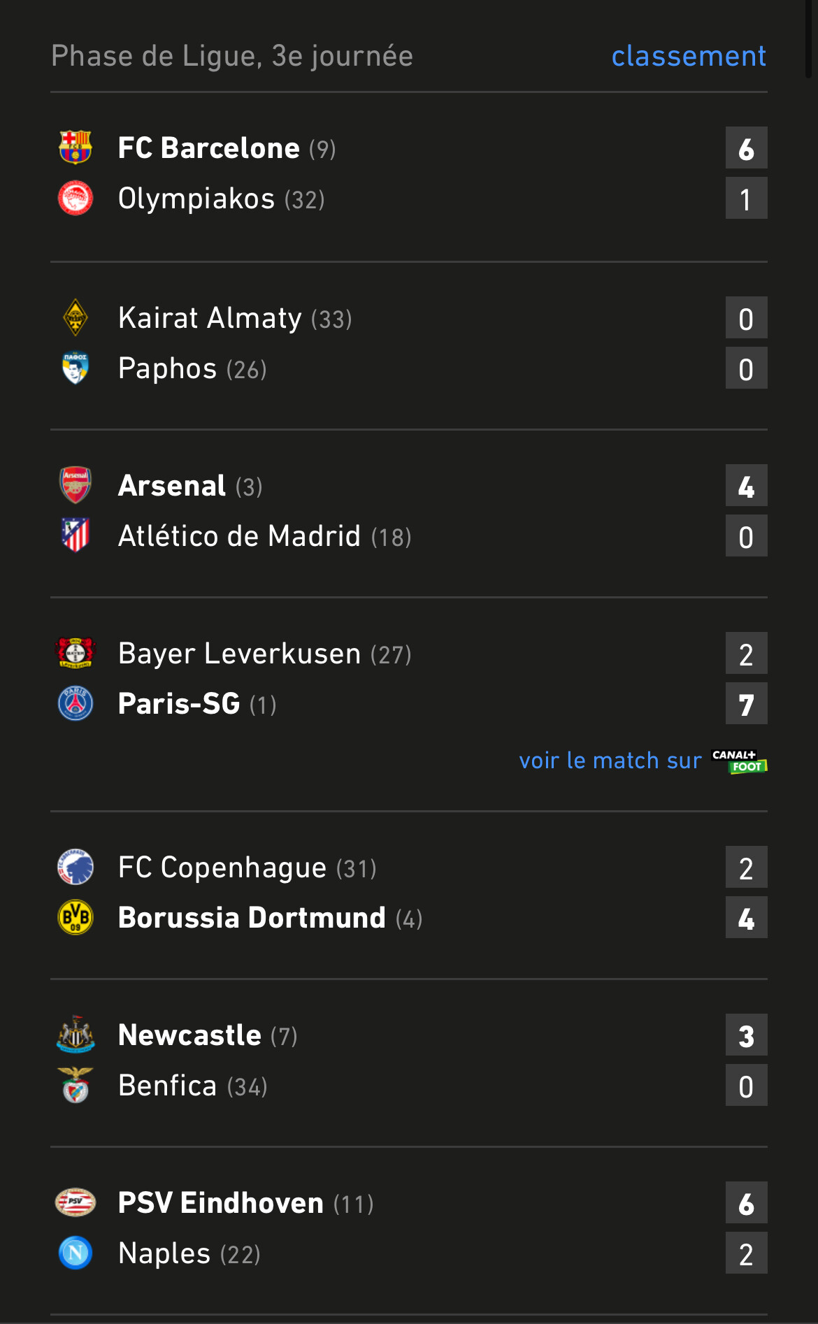This screenshot has width=818, height=1324.
Task: Click the Naples blue N logo
Action: [x=76, y=1253]
